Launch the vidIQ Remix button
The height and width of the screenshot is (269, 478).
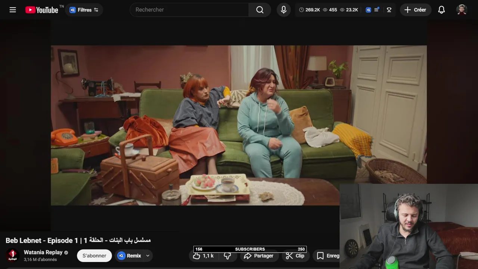(x=130, y=256)
